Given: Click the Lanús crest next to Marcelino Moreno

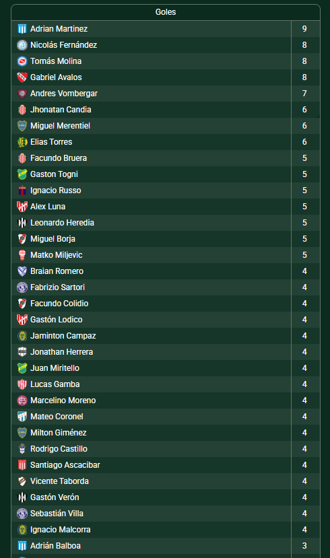Looking at the screenshot, I should (22, 400).
